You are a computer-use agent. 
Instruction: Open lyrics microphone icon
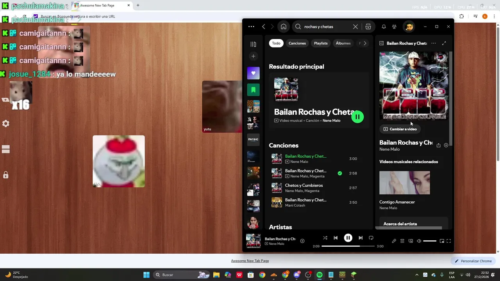(394, 241)
